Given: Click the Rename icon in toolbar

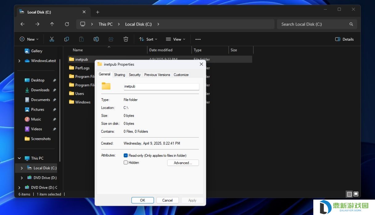Looking at the screenshot, I should tap(96, 39).
